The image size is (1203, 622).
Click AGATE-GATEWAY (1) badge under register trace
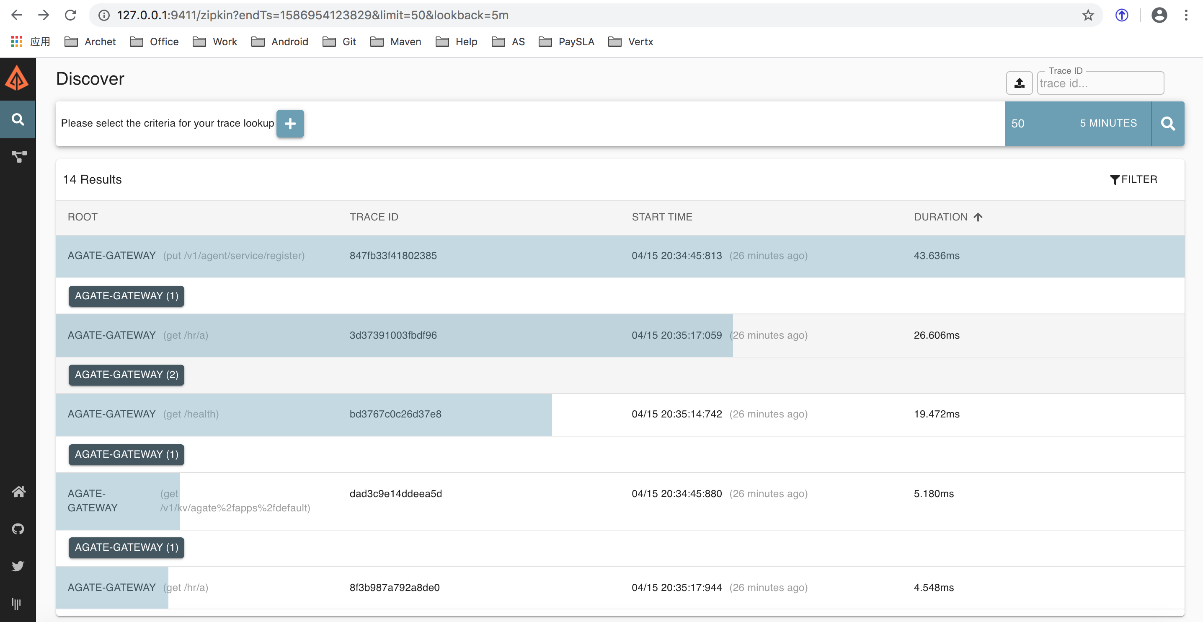coord(126,296)
